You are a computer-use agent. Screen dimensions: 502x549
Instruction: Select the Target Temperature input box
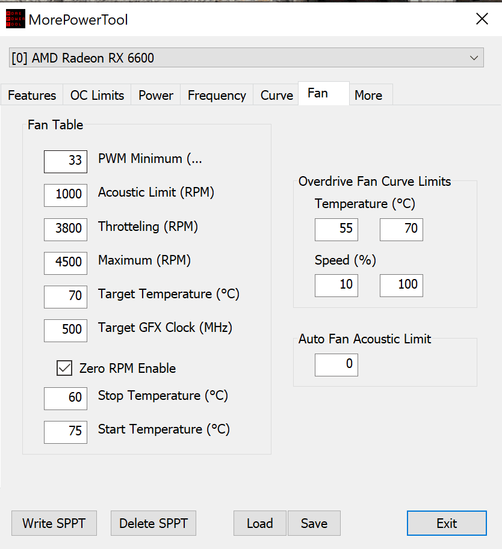click(66, 296)
